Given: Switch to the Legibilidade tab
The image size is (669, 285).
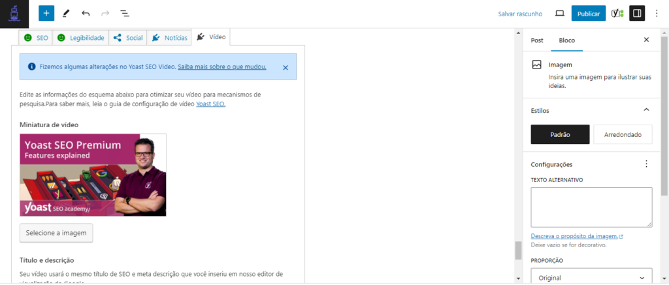Looking at the screenshot, I should pyautogui.click(x=80, y=37).
